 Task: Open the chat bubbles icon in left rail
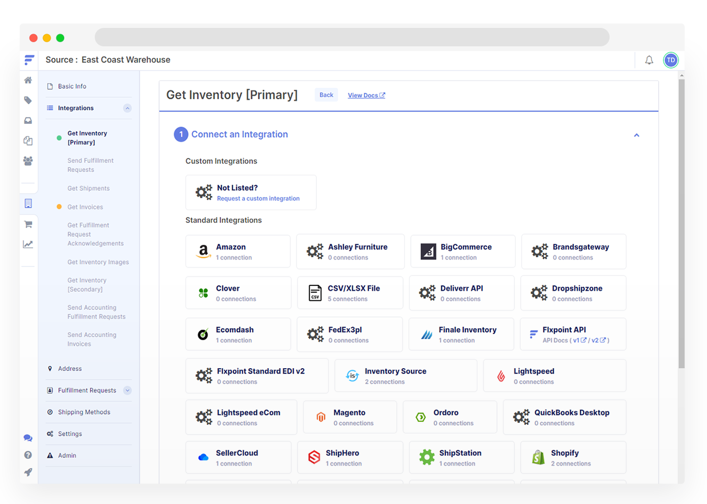[28, 438]
